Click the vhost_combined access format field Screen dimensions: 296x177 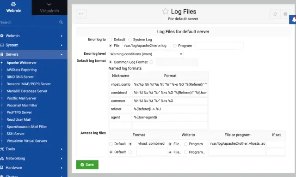point(152,144)
